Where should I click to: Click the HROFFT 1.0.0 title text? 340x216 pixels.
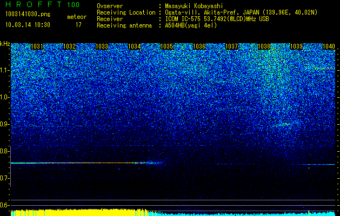pyautogui.click(x=43, y=4)
